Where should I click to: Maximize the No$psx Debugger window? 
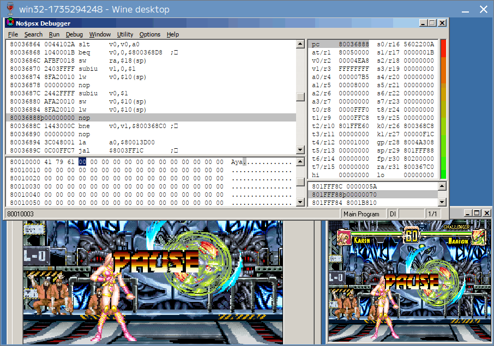[x=432, y=23]
